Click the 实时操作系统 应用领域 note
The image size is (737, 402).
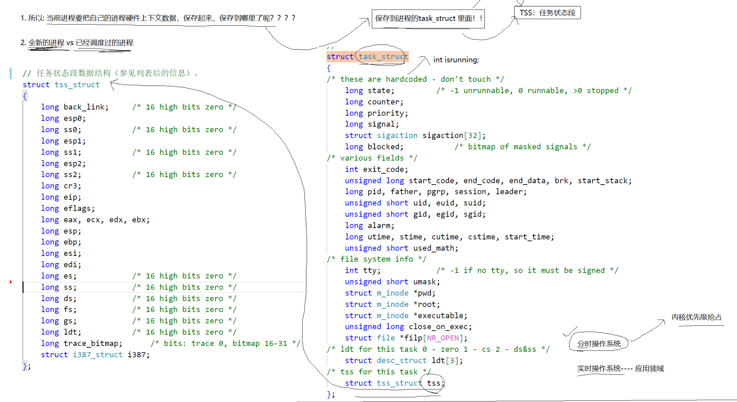coord(620,369)
